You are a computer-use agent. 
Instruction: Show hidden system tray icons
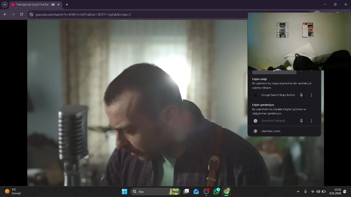298,192
